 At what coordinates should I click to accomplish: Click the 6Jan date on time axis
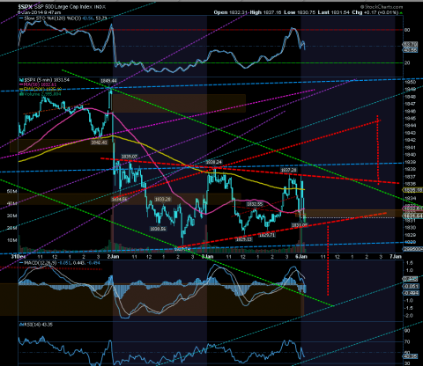tap(301, 256)
